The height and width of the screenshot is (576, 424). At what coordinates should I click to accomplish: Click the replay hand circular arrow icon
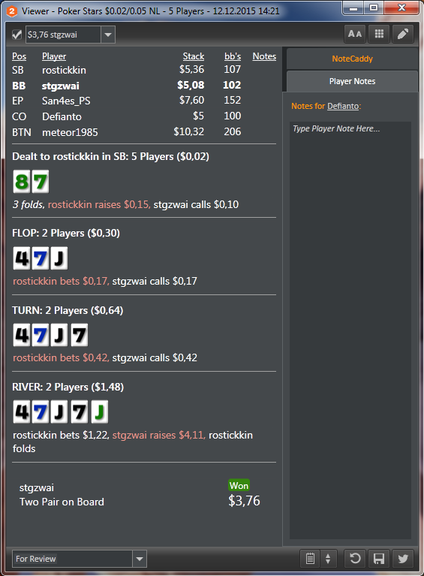click(x=355, y=559)
